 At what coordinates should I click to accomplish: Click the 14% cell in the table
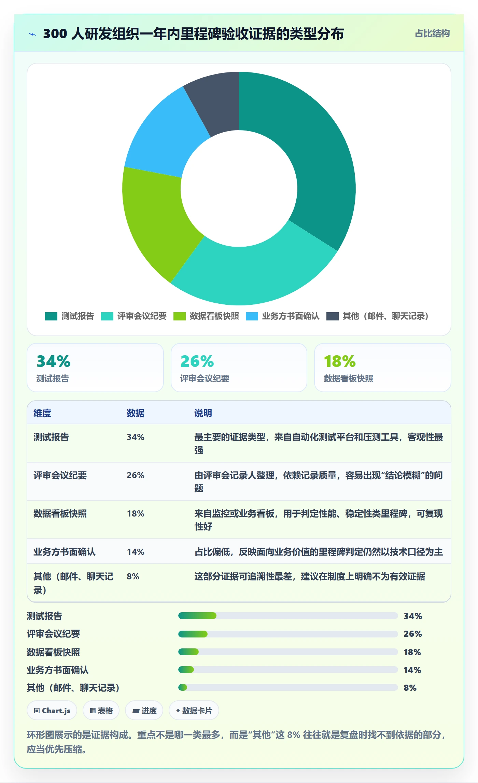(x=136, y=552)
